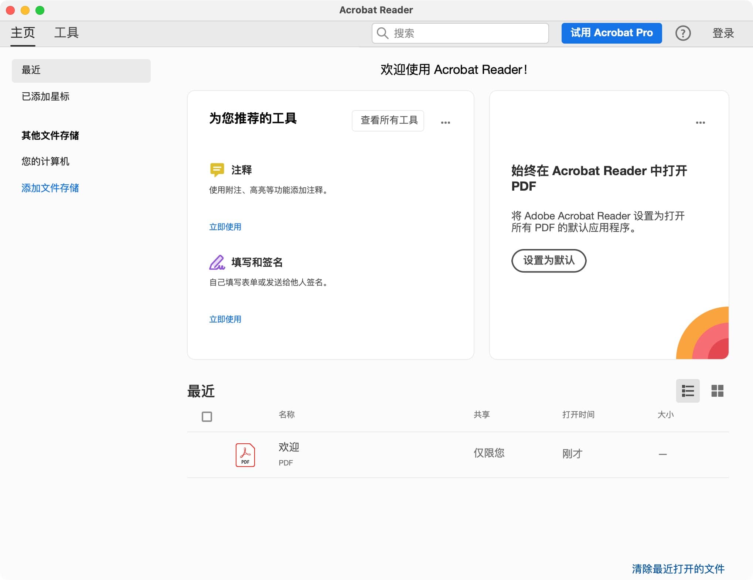Click 清除最近打开的文件 link
Viewport: 753px width, 580px height.
click(x=678, y=569)
